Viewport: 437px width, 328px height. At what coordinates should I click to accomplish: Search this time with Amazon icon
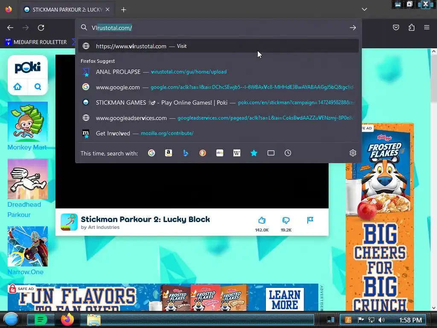click(168, 153)
